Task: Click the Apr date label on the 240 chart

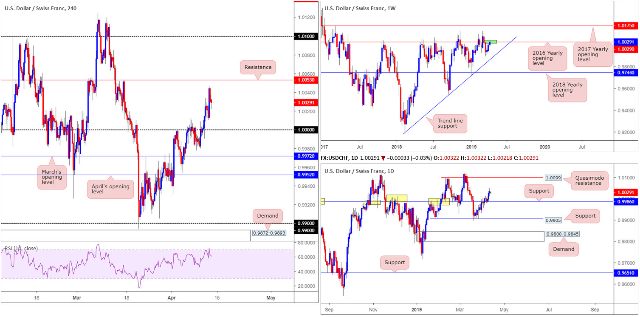Action: pos(172,298)
